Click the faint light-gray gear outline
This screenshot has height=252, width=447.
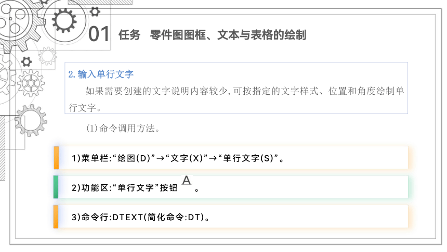click(47, 56)
